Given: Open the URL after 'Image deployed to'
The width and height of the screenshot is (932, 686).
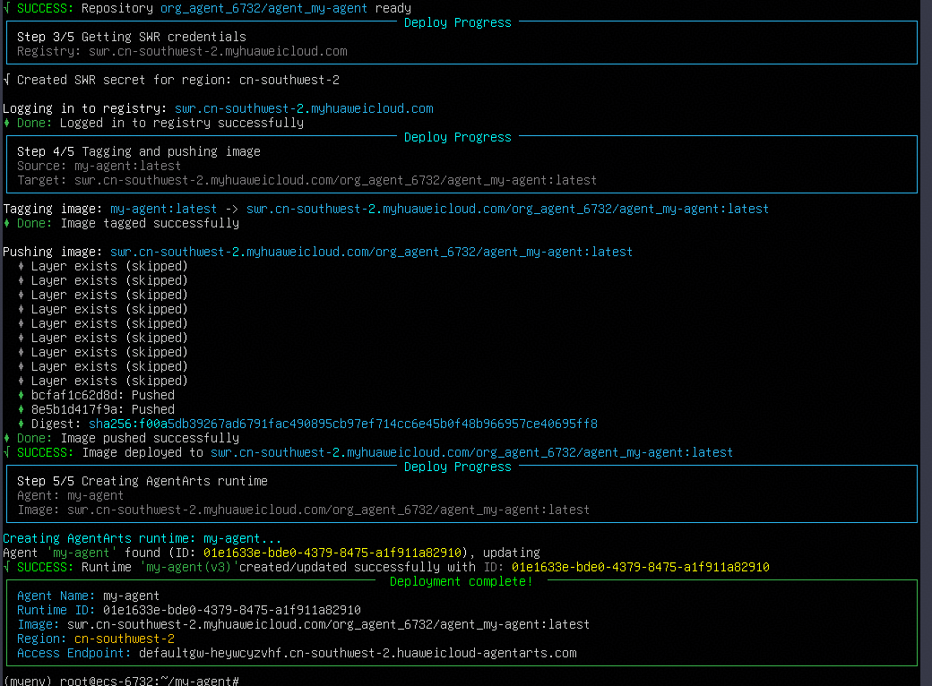Looking at the screenshot, I should pos(472,452).
